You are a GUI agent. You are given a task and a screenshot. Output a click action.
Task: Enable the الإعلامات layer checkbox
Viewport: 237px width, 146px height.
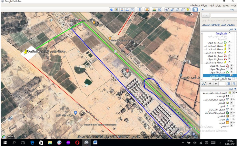coord(231,96)
